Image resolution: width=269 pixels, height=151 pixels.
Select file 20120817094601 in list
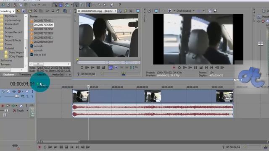click(x=43, y=21)
